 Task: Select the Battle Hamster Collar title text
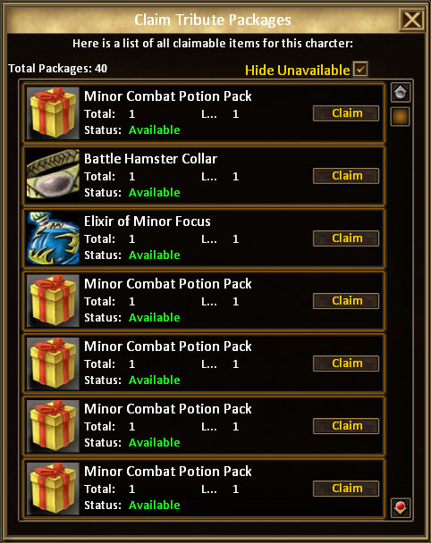[150, 159]
